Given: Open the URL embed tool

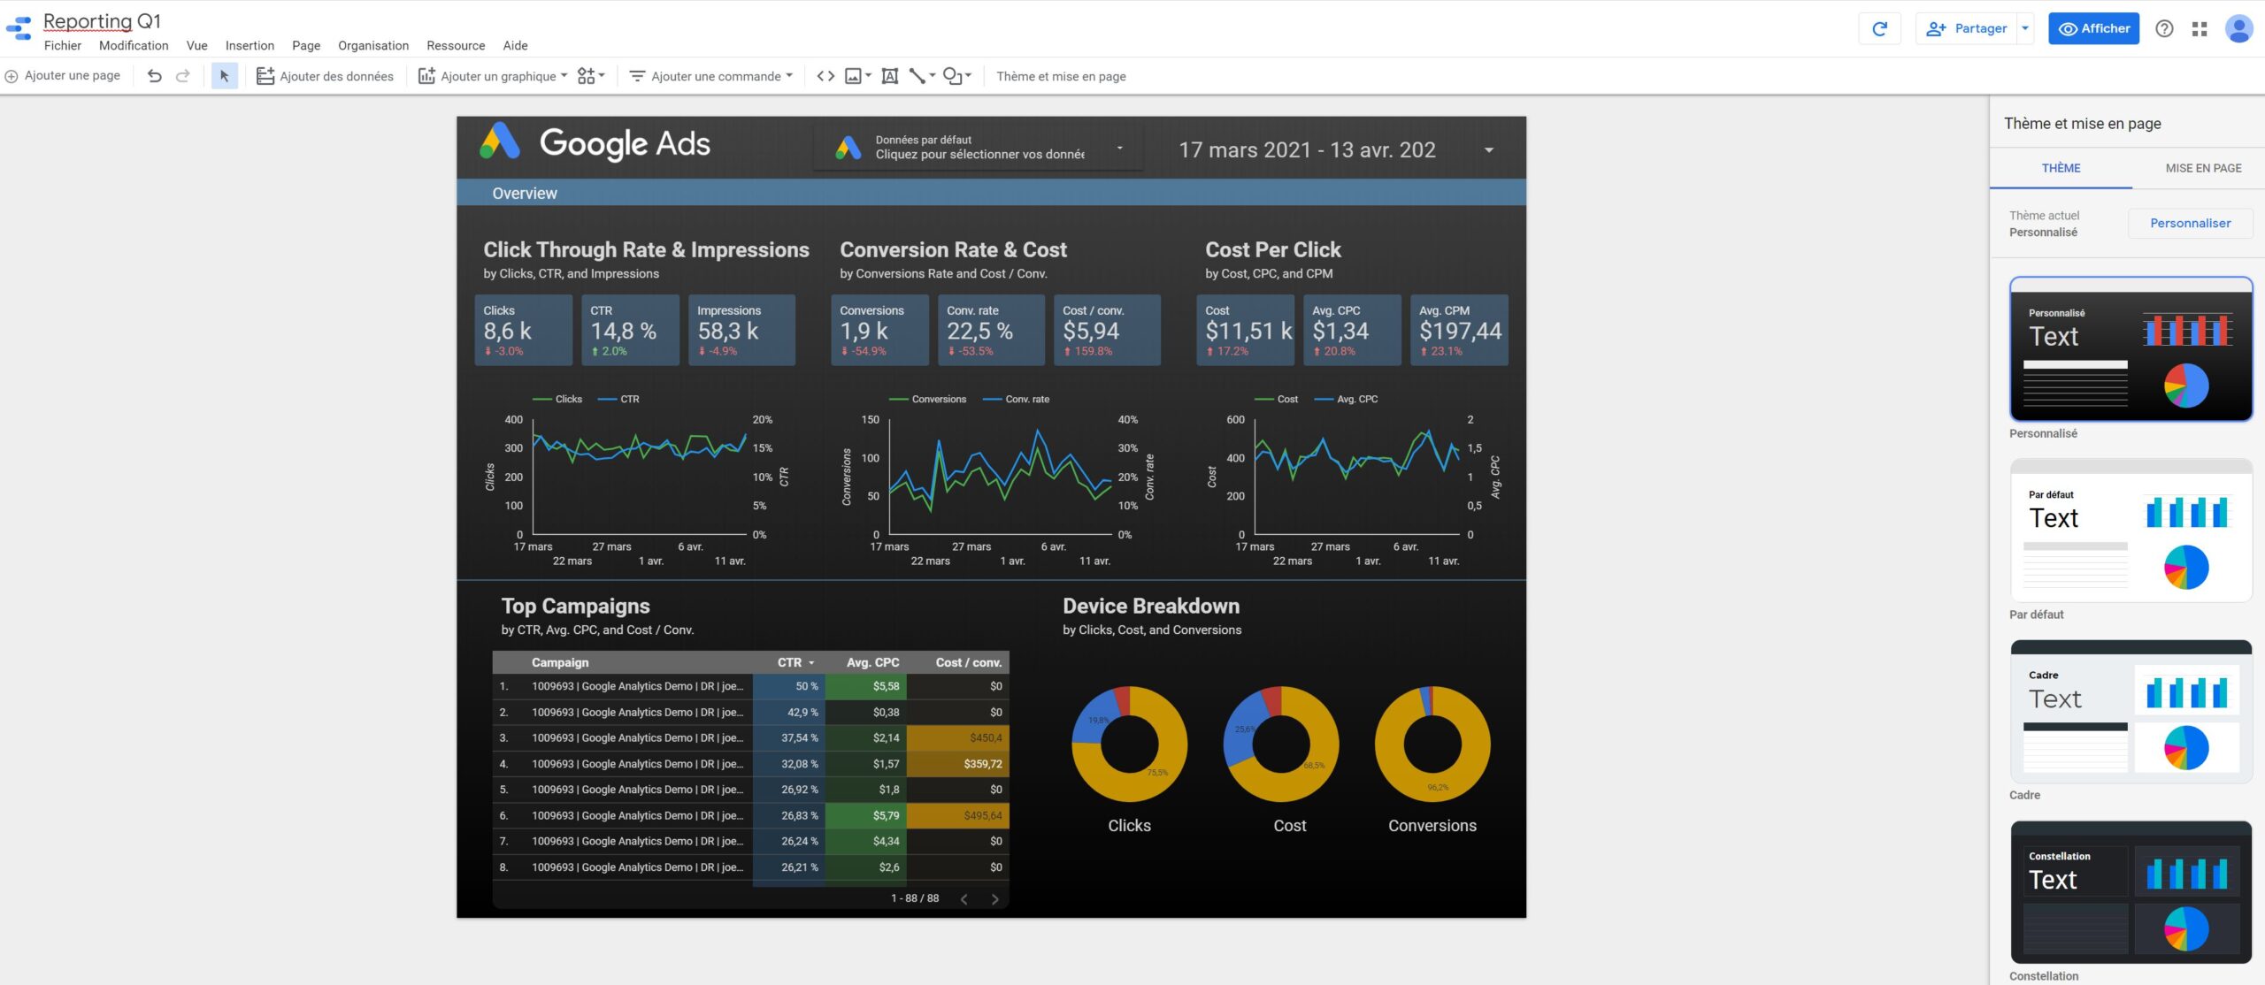Looking at the screenshot, I should pyautogui.click(x=825, y=76).
